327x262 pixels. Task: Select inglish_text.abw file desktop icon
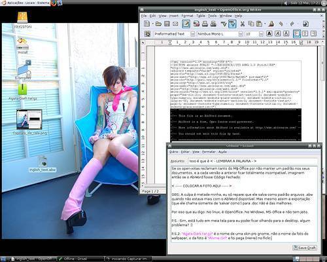(x=43, y=163)
